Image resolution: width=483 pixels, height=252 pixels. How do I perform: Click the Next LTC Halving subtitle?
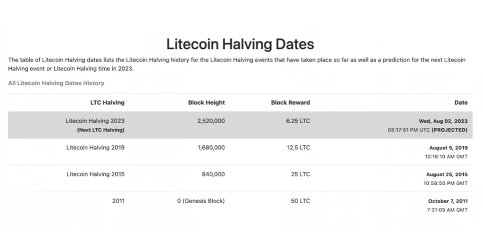(x=101, y=130)
